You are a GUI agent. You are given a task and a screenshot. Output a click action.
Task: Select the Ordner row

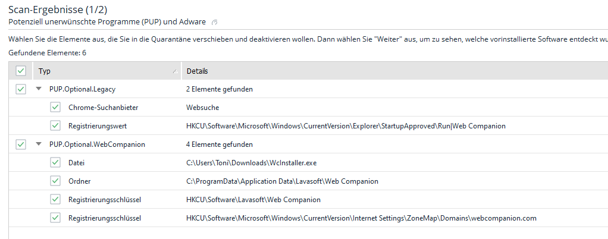coord(308,181)
